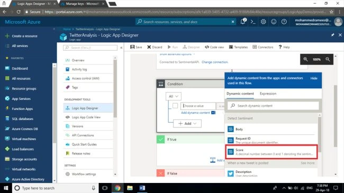Open File Explorer from the taskbar
The height and width of the screenshot is (193, 344).
click(130, 188)
